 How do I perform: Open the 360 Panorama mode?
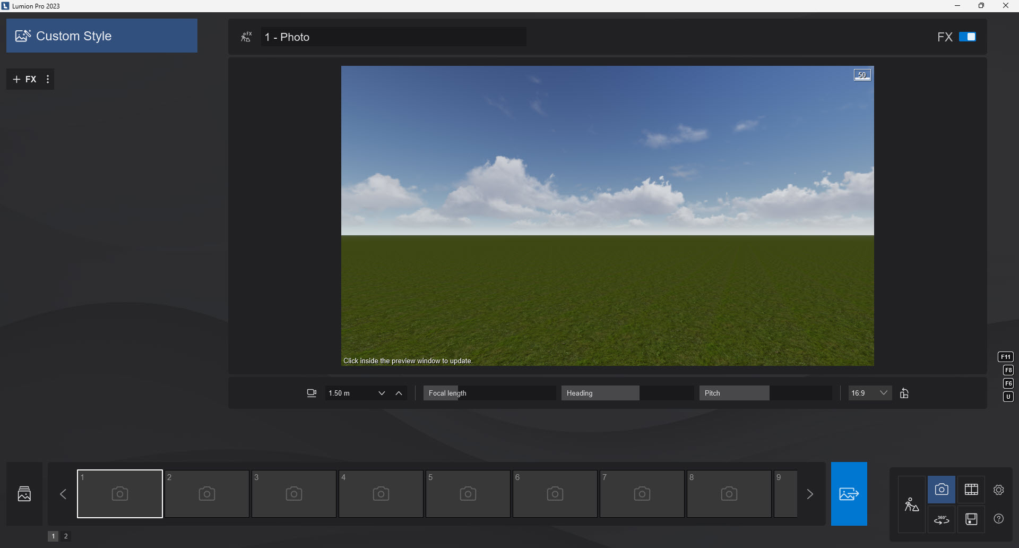(940, 519)
